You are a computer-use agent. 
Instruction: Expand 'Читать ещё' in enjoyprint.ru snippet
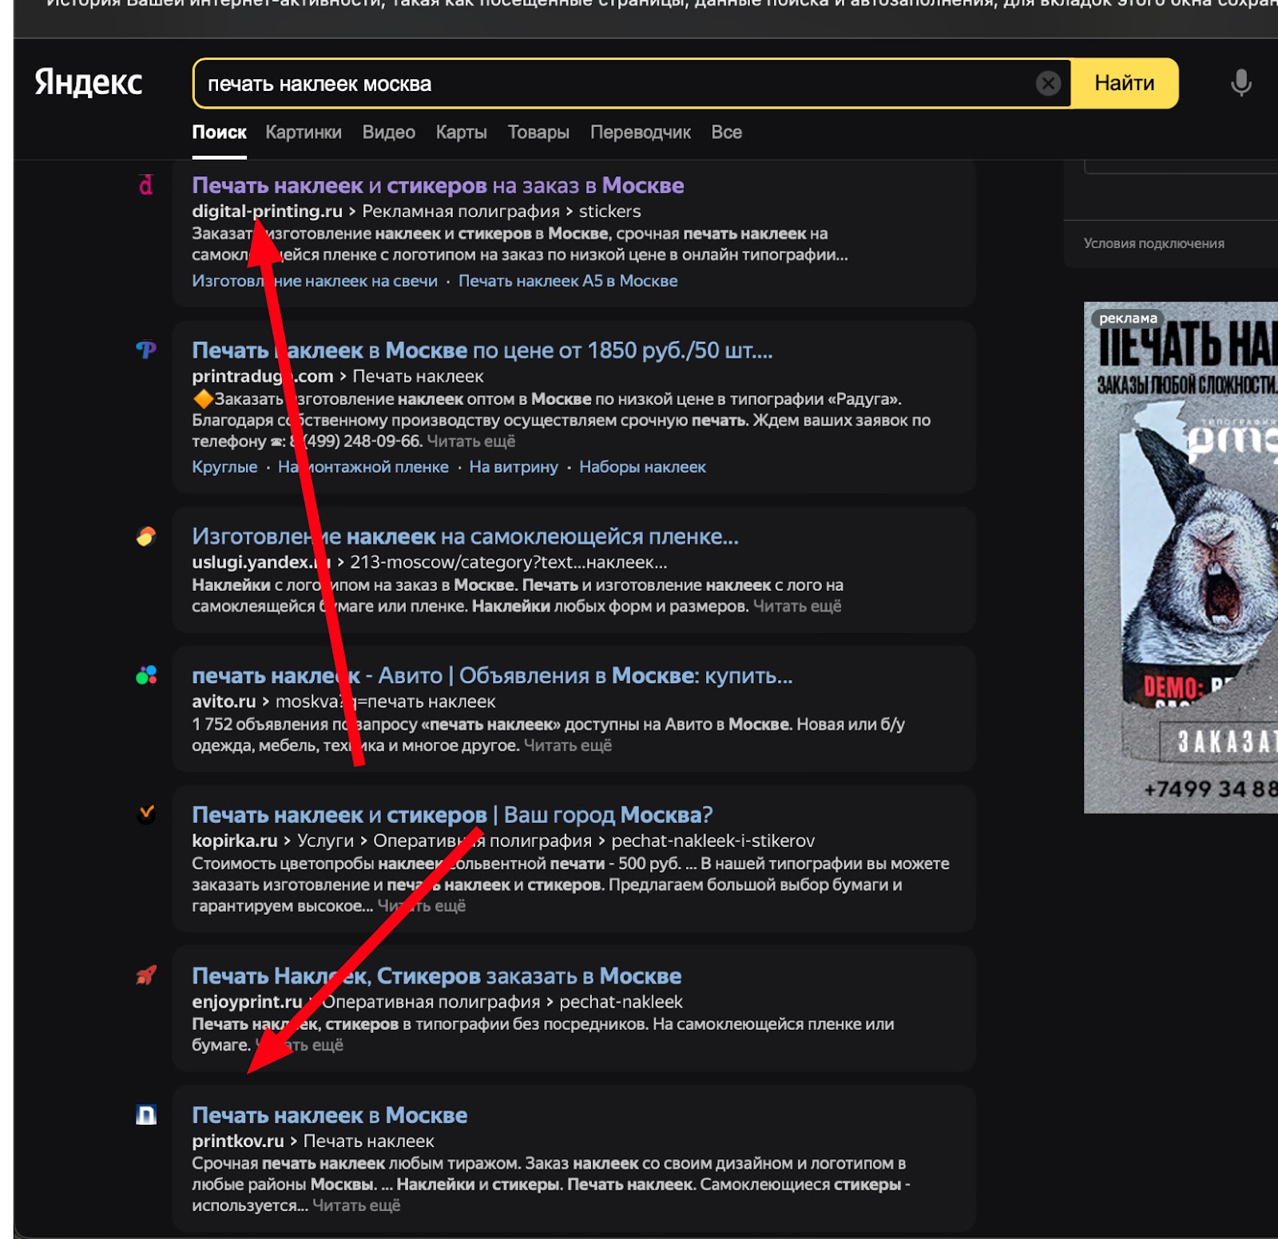tap(300, 1044)
